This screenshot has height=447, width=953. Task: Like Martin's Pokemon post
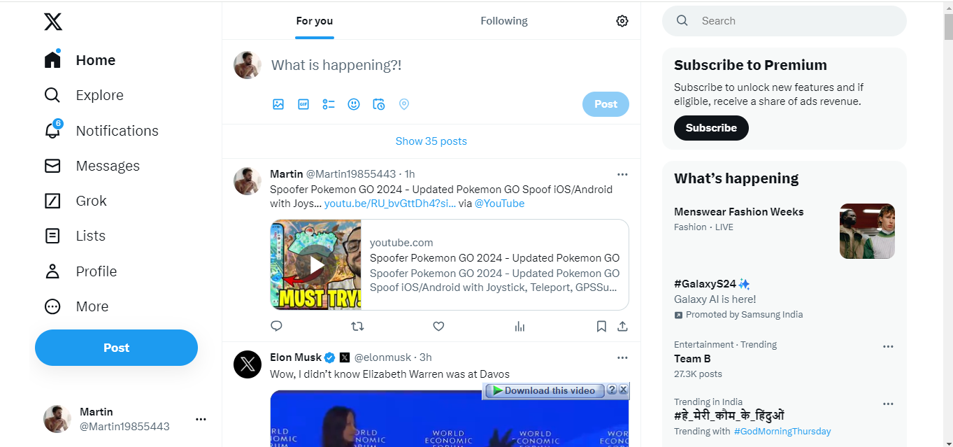438,326
